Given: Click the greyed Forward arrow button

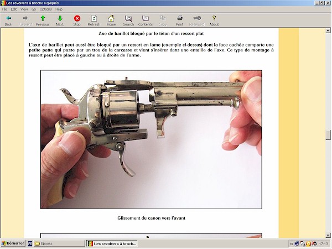Looking at the screenshot, I should coord(25,20).
